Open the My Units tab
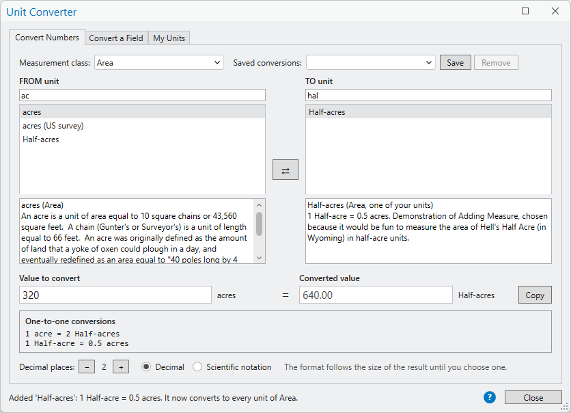The image size is (571, 413). coord(169,38)
